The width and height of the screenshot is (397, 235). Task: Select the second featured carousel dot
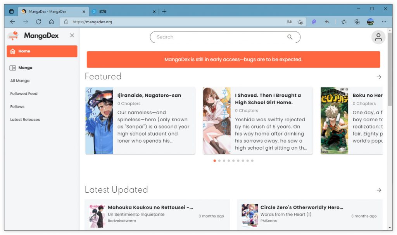219,161
